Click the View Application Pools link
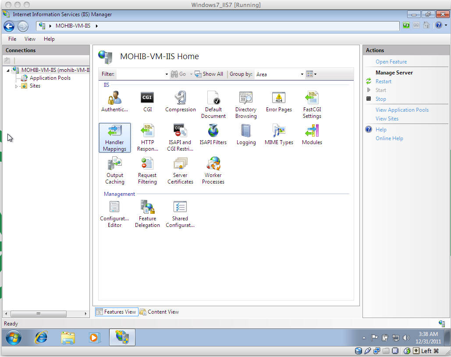 coord(402,110)
